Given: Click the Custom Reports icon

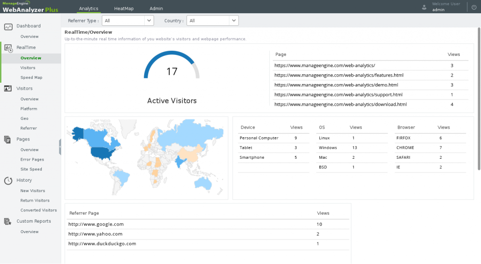Looking at the screenshot, I should click(x=8, y=221).
